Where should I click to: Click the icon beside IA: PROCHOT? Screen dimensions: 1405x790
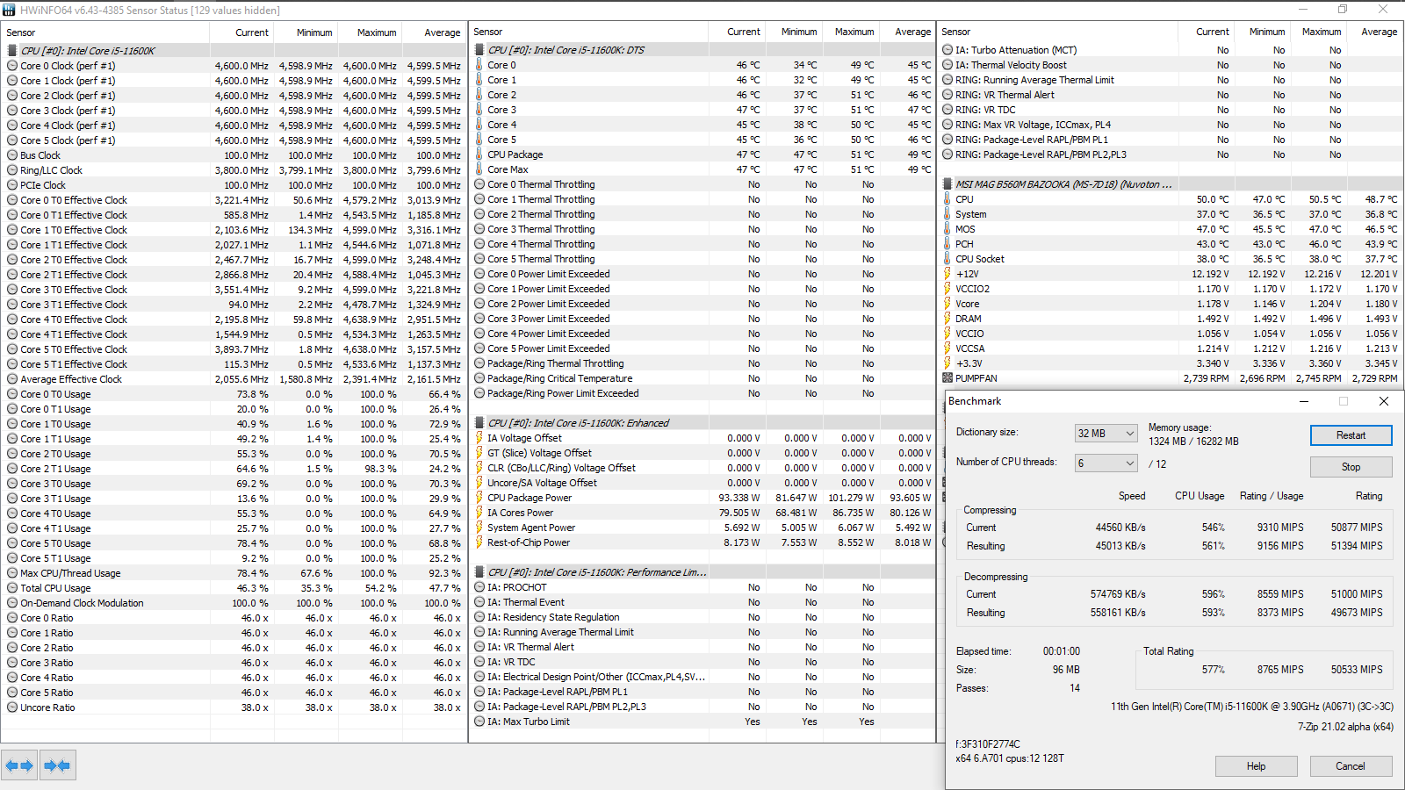click(x=479, y=587)
